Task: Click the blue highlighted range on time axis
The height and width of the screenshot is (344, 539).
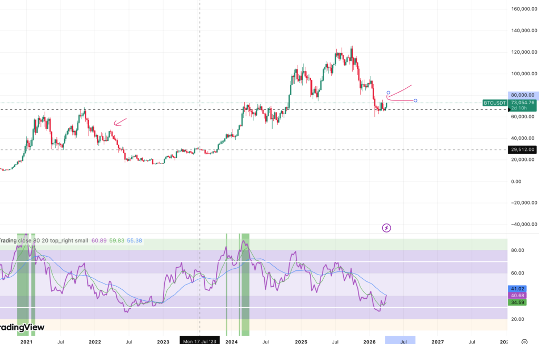Action: coord(400,340)
